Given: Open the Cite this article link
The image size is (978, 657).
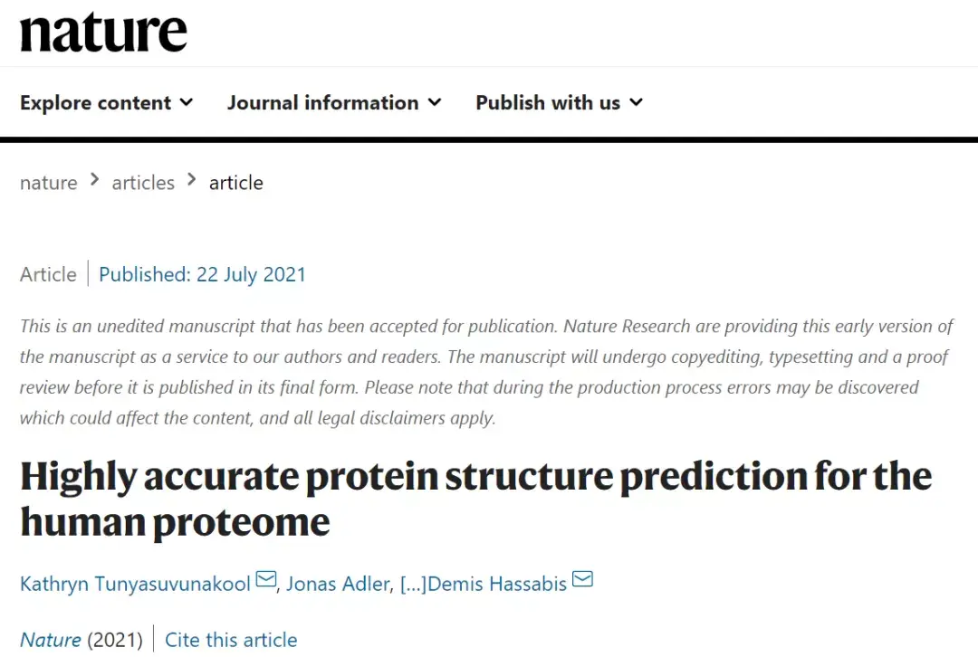Looking at the screenshot, I should click(x=230, y=640).
